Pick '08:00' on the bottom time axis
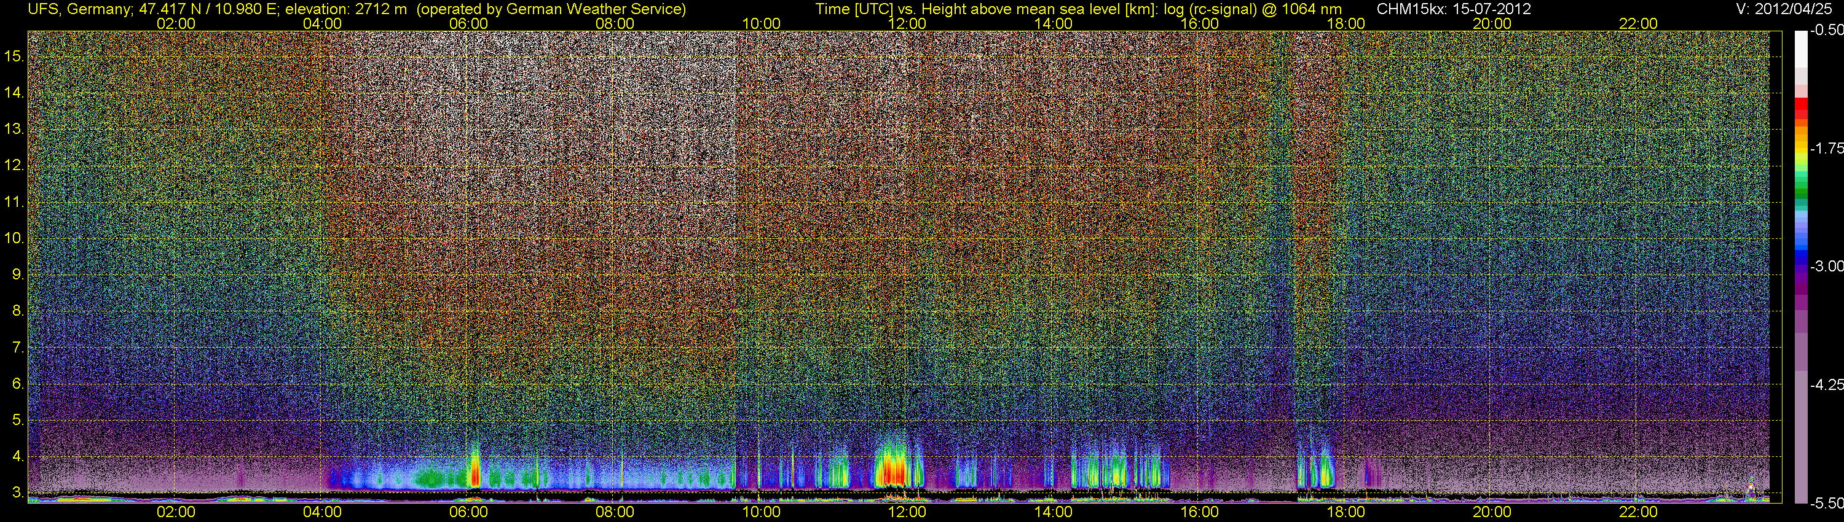Image resolution: width=1844 pixels, height=522 pixels. (615, 512)
